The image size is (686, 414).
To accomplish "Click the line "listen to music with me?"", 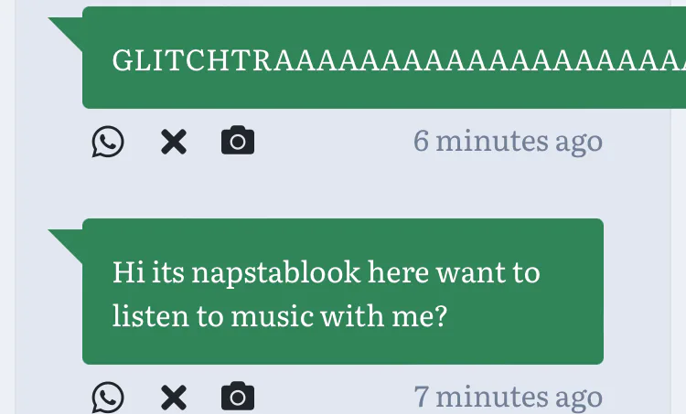I will point(279,315).
